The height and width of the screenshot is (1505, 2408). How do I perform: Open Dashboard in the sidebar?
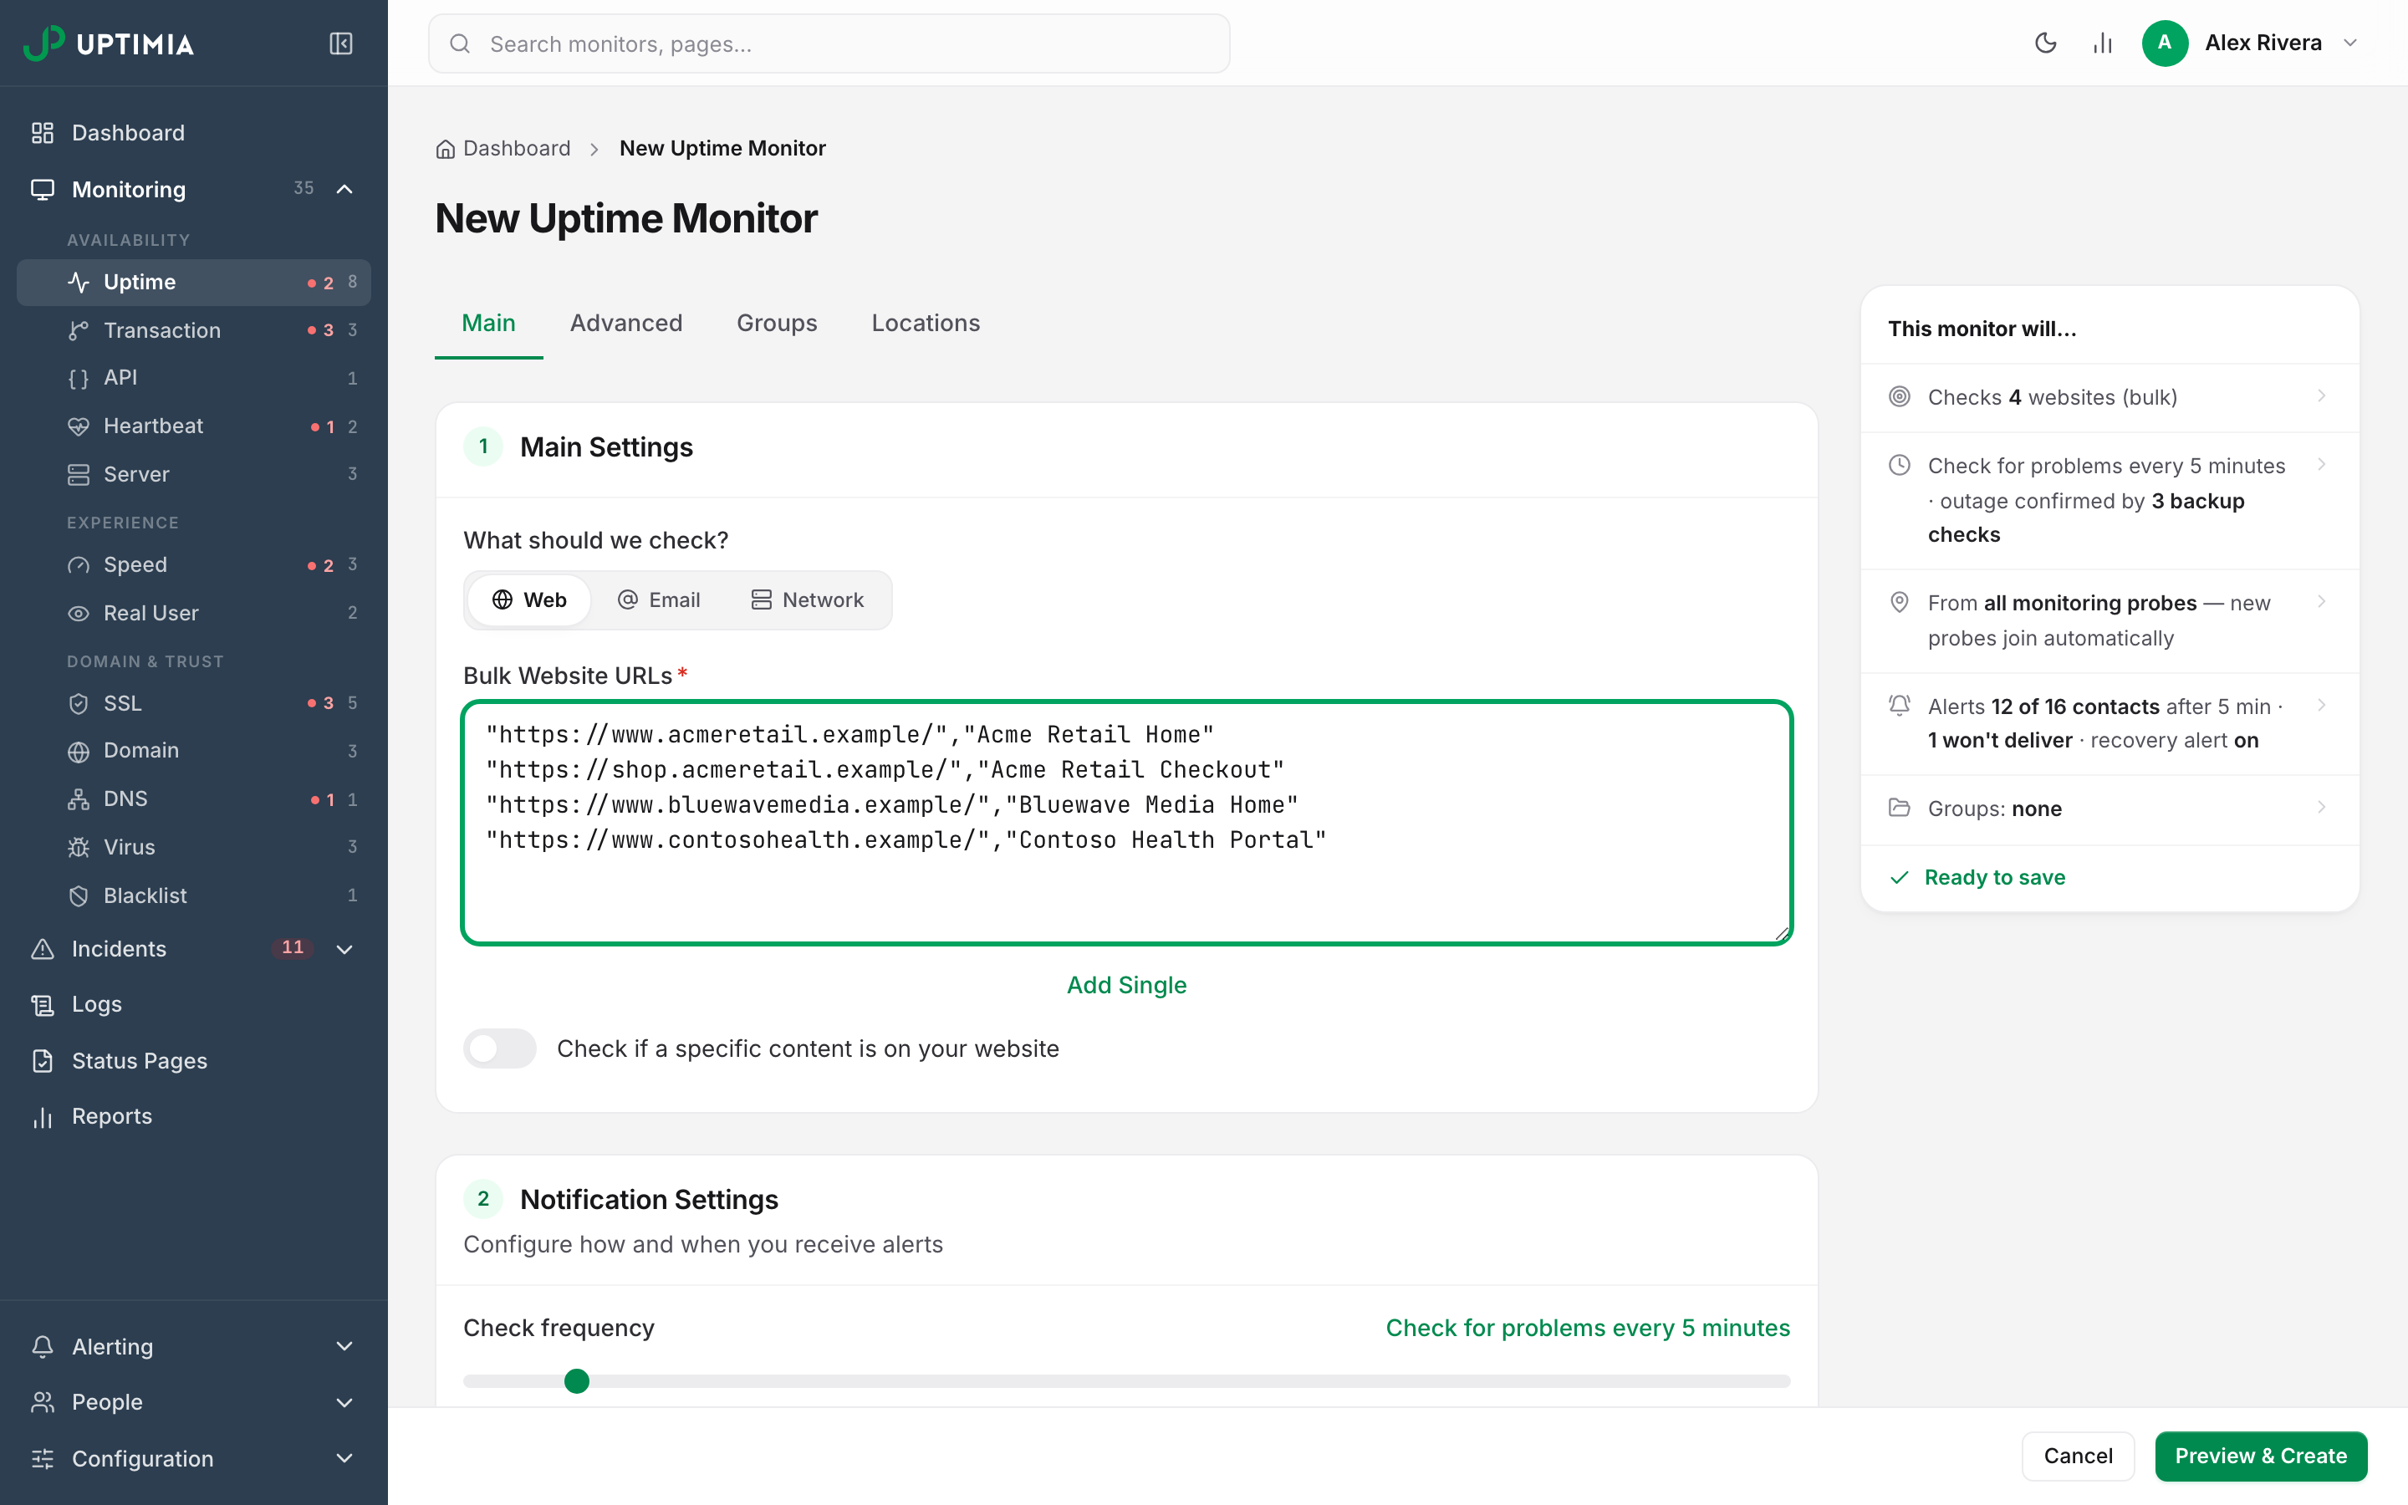[x=194, y=132]
